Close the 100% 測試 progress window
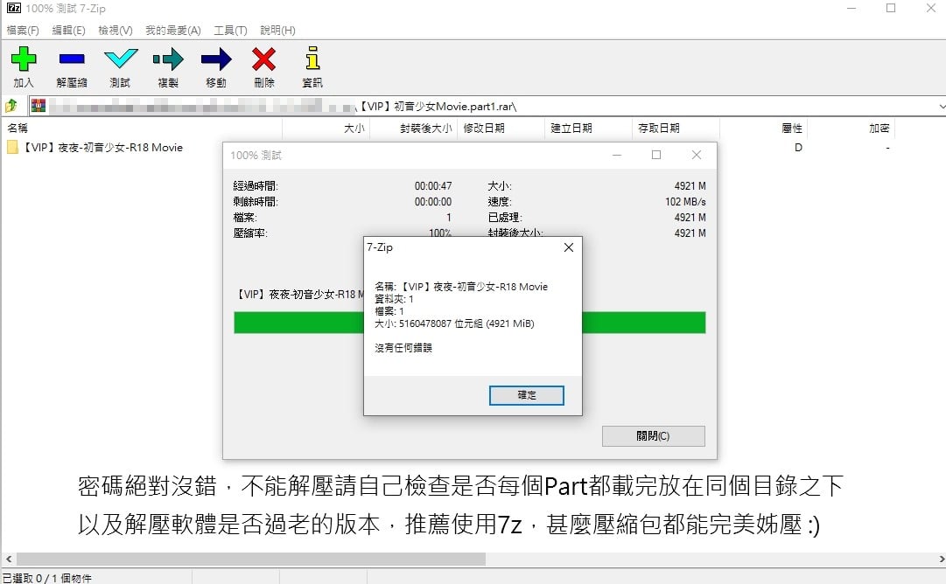Image resolution: width=946 pixels, height=584 pixels. [x=697, y=155]
